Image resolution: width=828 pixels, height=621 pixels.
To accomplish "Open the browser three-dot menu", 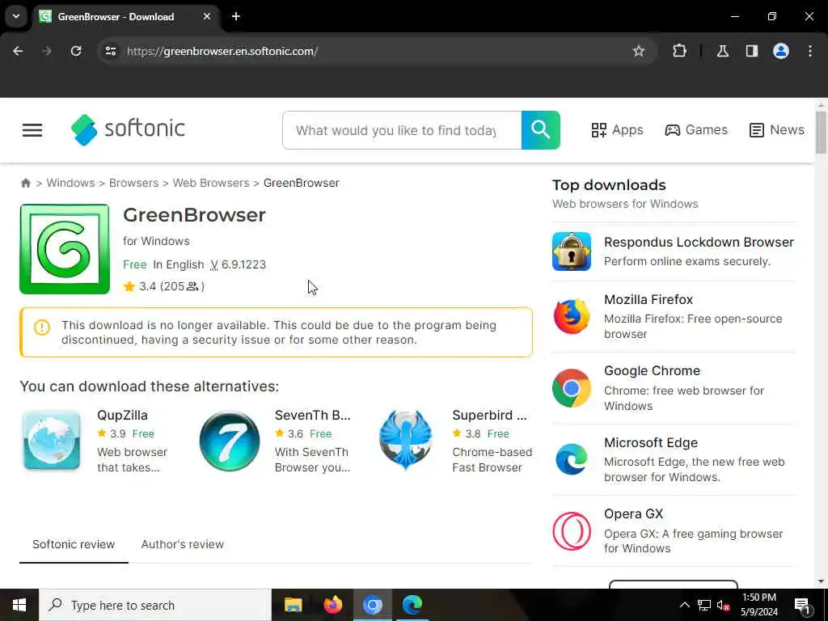I will (809, 51).
